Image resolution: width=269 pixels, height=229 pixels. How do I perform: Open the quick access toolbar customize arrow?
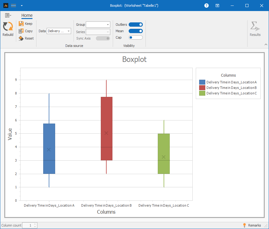coord(21,6)
